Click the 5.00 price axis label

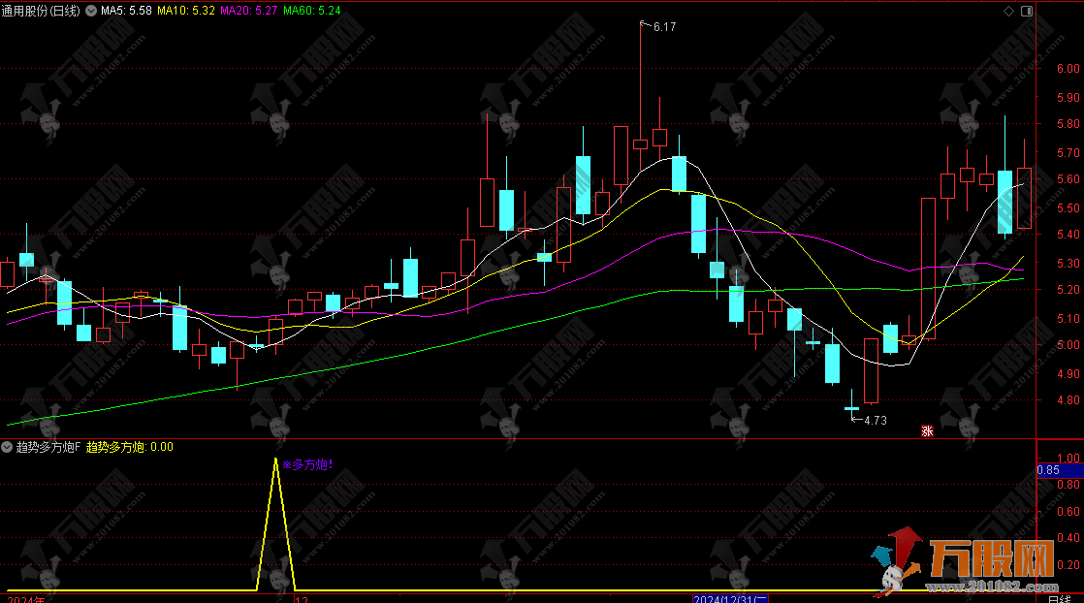pos(1068,345)
